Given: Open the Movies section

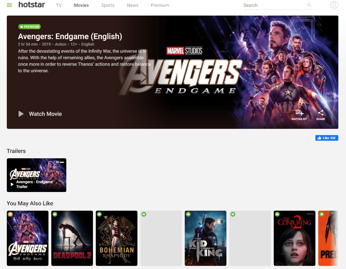Looking at the screenshot, I should click(81, 5).
